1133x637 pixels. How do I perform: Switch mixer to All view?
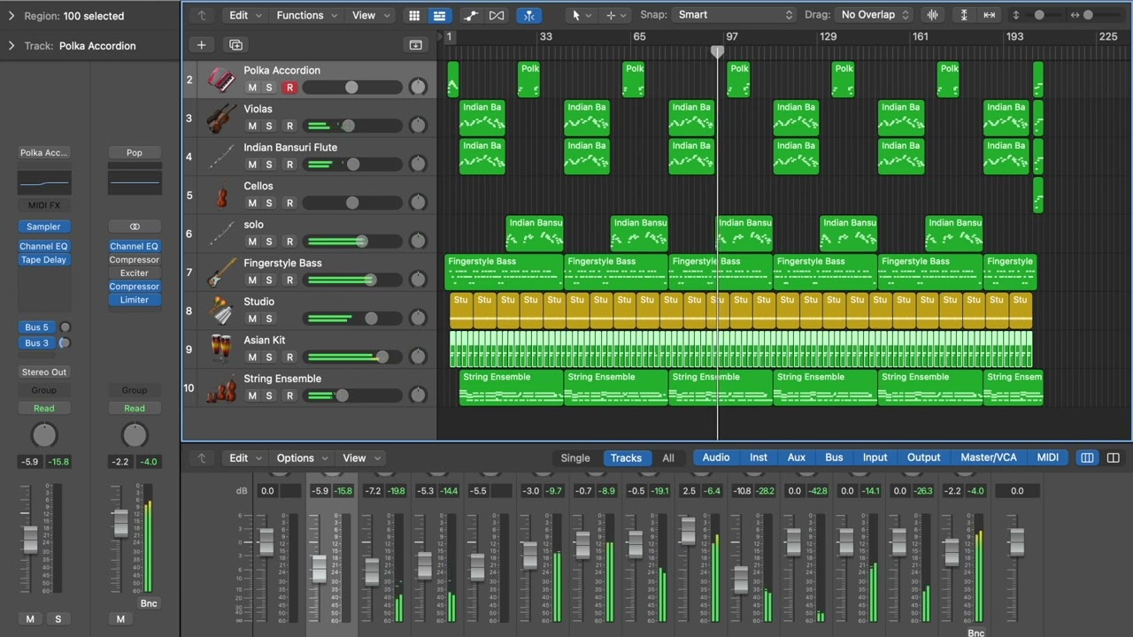tap(668, 457)
